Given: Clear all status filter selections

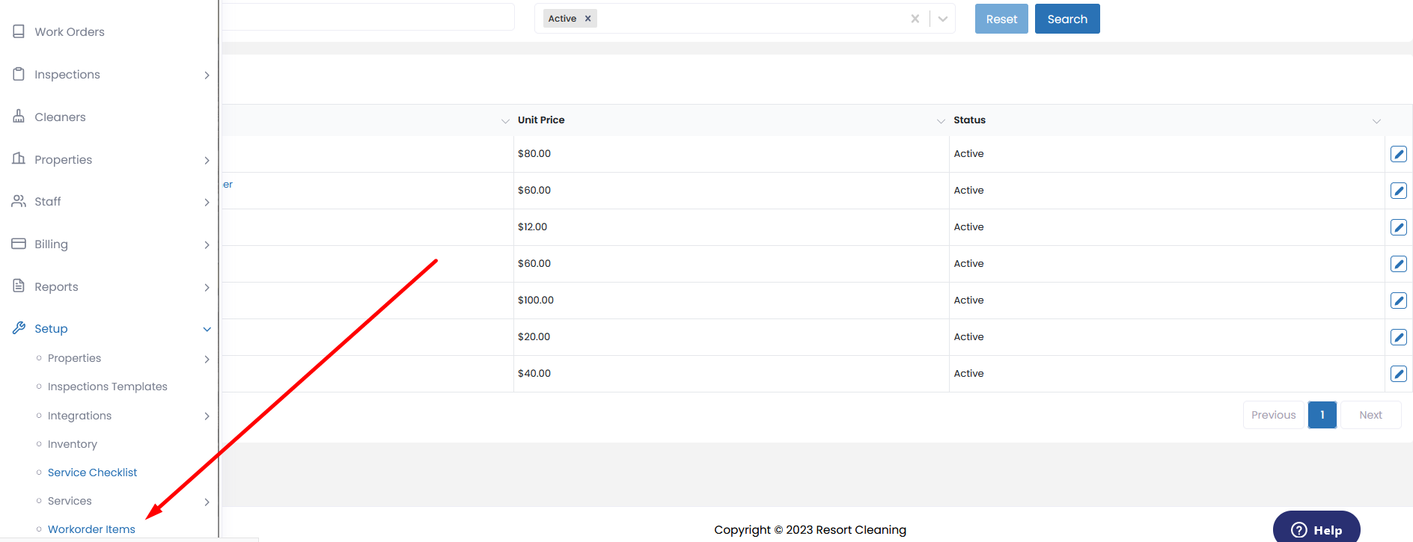Looking at the screenshot, I should click(x=915, y=19).
